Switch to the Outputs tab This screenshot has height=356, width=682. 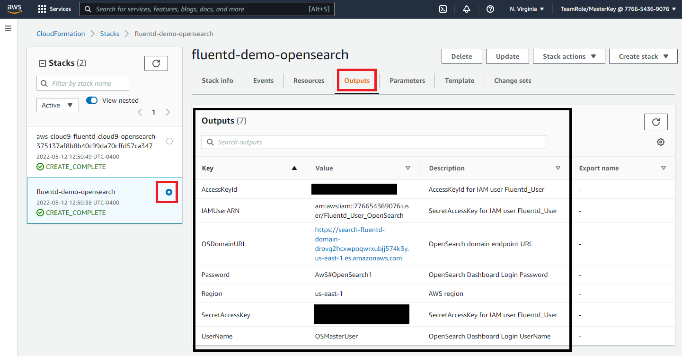click(x=357, y=80)
